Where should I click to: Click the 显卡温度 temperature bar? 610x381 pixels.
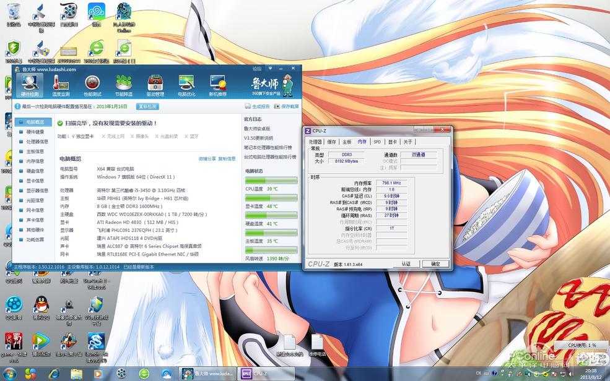(271, 198)
